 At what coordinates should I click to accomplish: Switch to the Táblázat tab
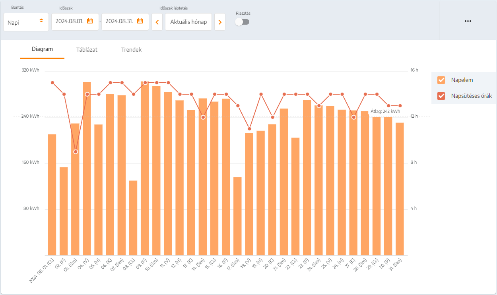pos(87,50)
